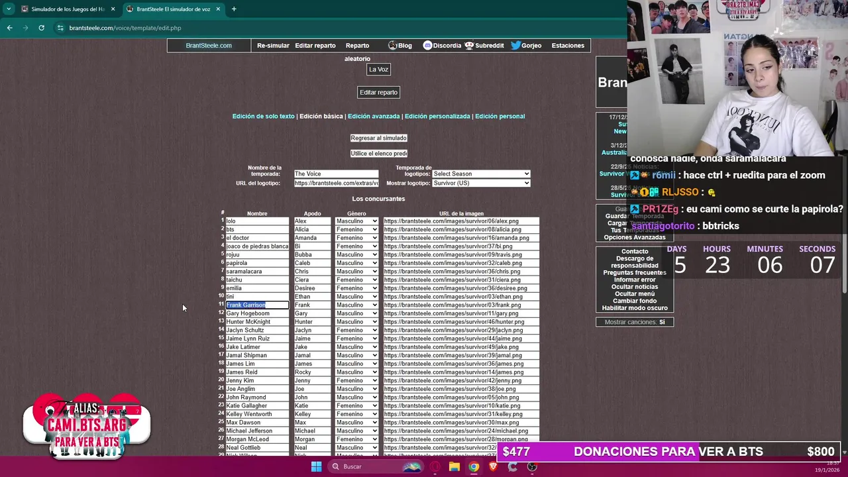Image resolution: width=848 pixels, height=477 pixels.
Task: Open the Mostrar logotipo Survivor (US) dropdown
Action: (481, 184)
